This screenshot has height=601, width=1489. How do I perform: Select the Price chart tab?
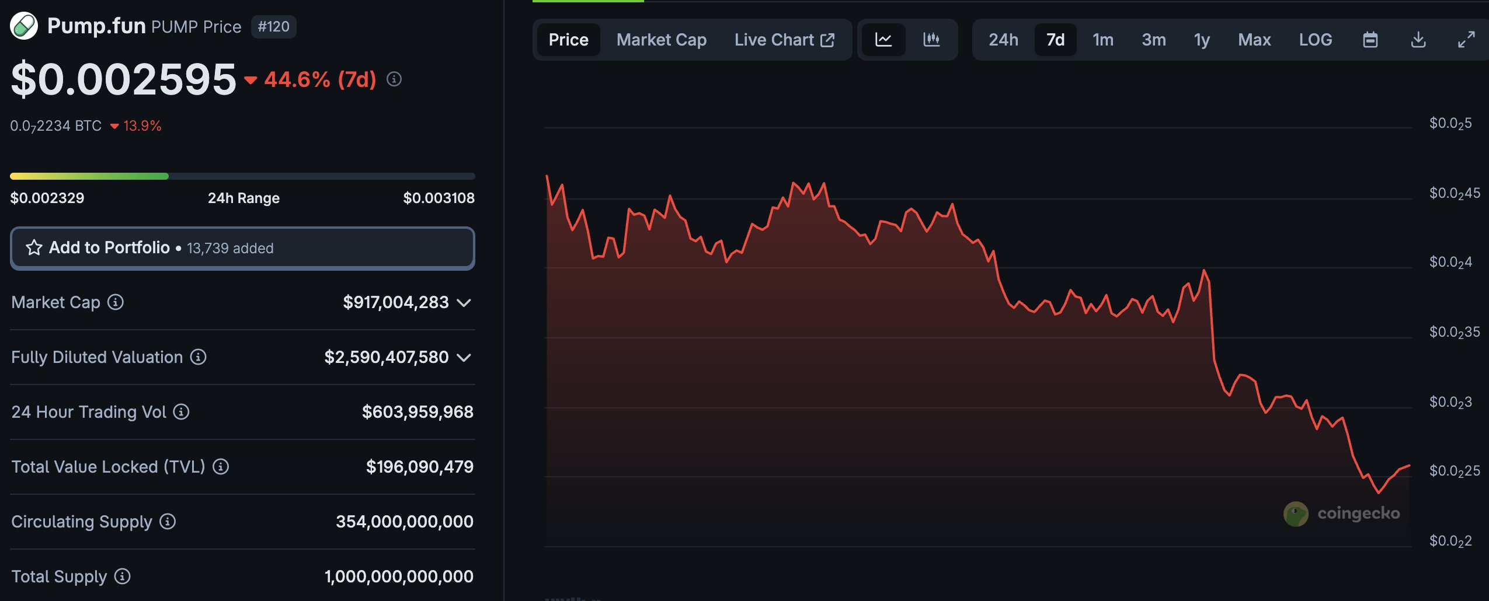[x=569, y=40]
